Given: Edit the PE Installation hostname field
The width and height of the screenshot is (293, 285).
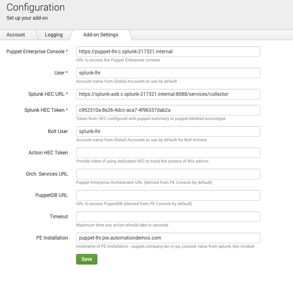Looking at the screenshot, I should tap(168, 238).
